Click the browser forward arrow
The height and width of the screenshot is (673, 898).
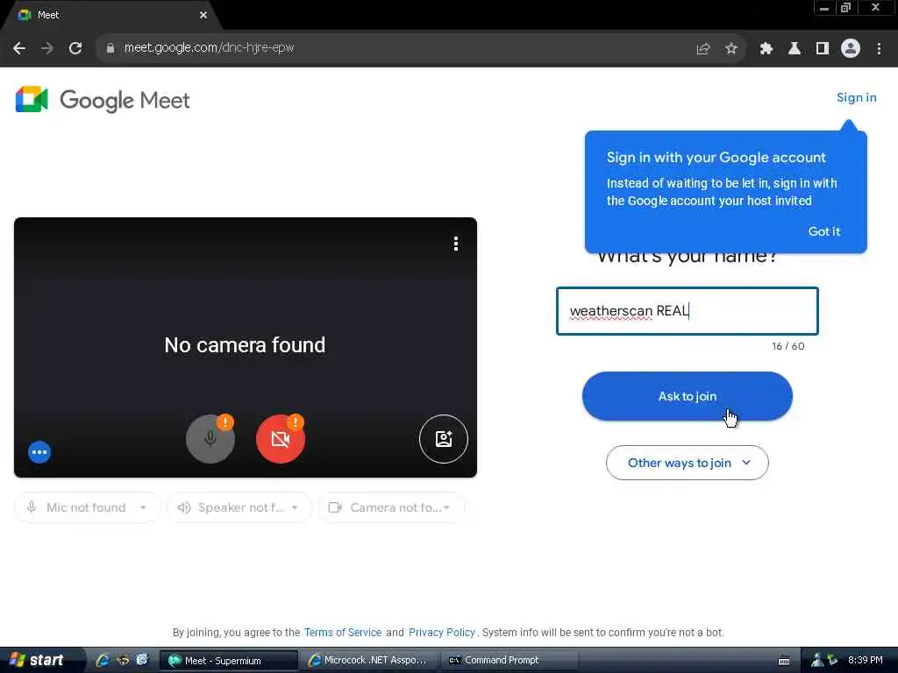(47, 48)
